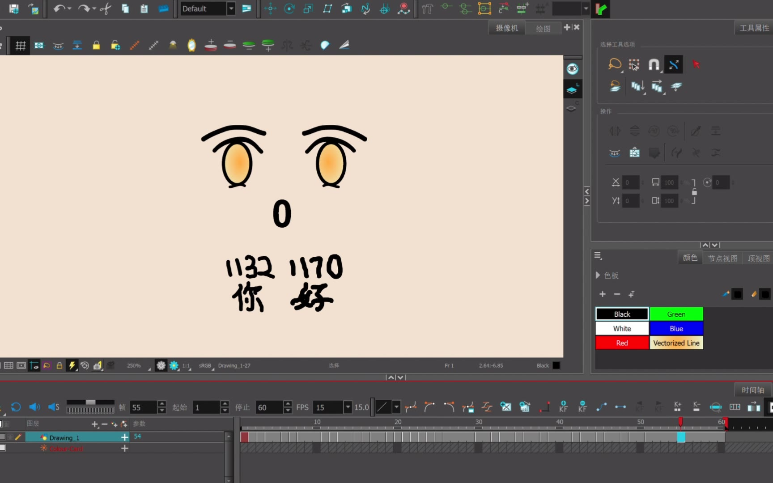Toggle sound playback with the speaker icon

tap(34, 407)
